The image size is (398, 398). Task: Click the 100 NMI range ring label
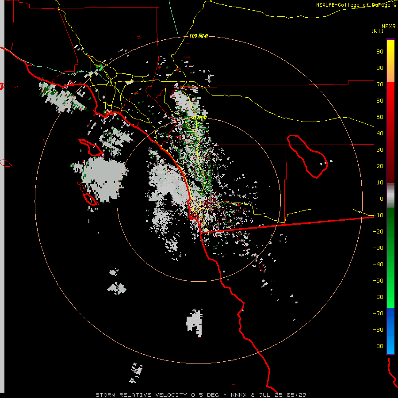[199, 36]
